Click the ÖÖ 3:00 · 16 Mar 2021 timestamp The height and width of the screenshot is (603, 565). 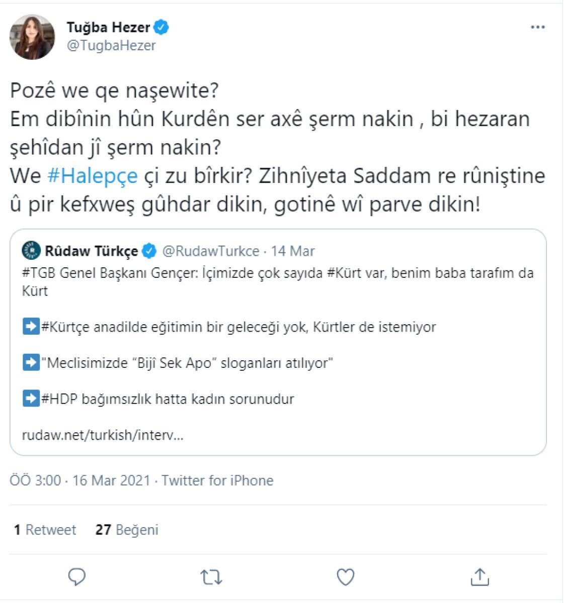[80, 480]
